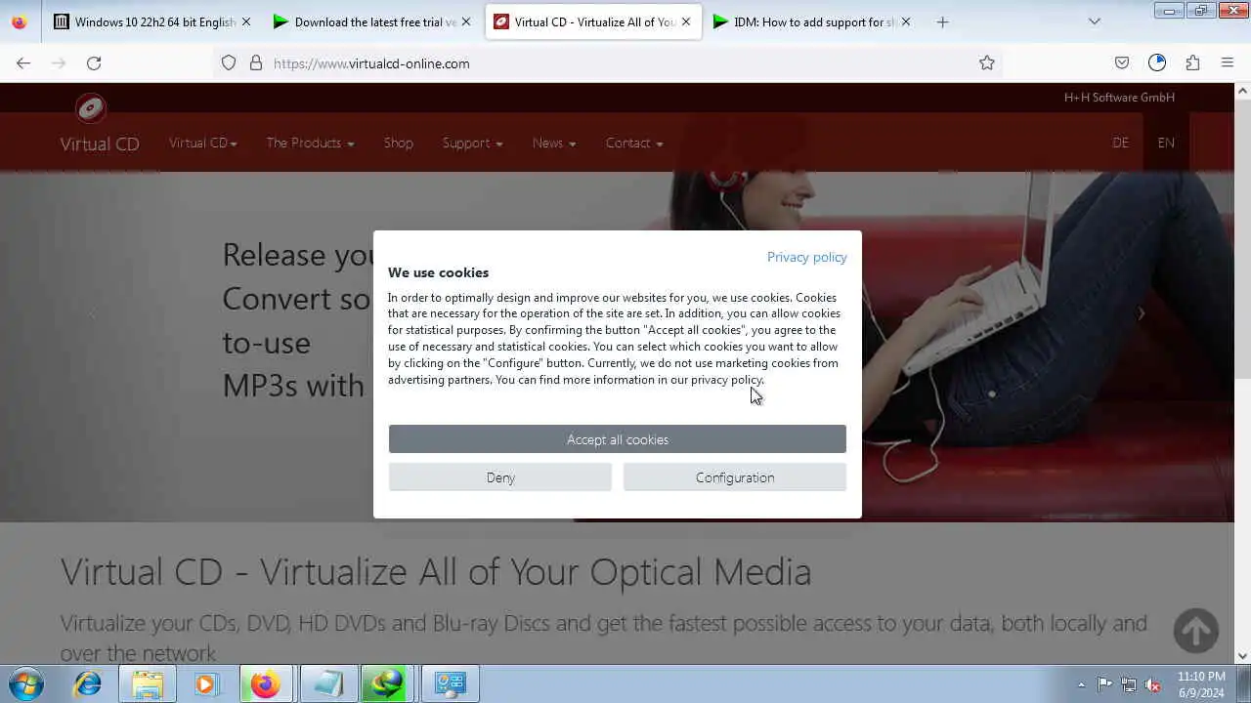Expand the News menu
Screen dimensions: 1251x703
[x=554, y=143]
